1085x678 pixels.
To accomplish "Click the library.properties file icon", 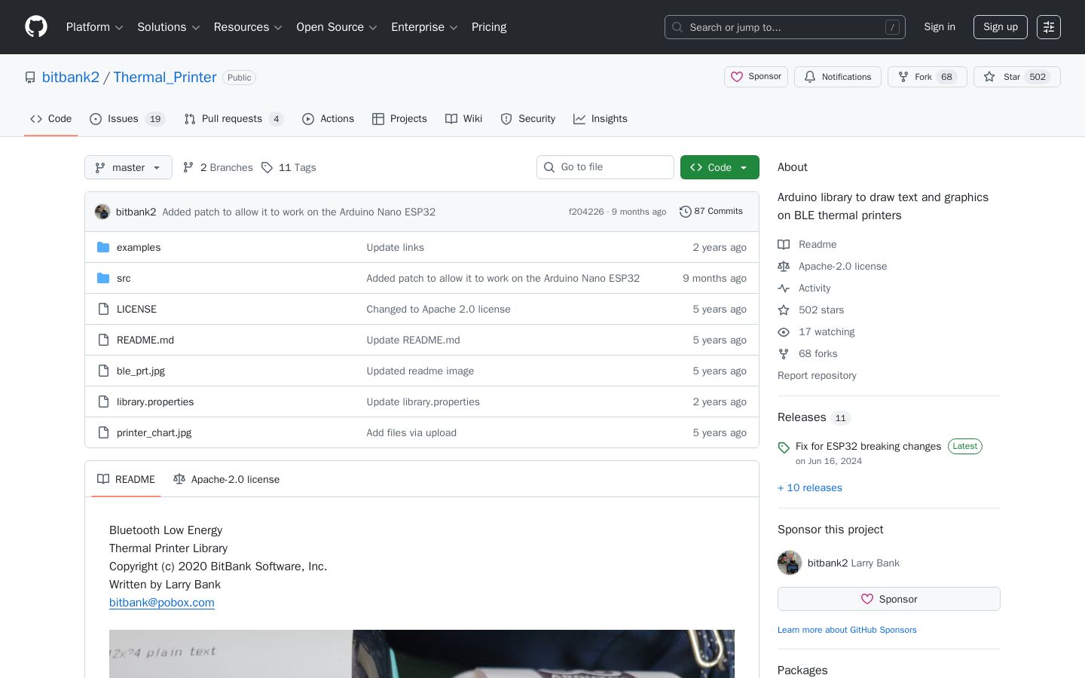I will 103,402.
